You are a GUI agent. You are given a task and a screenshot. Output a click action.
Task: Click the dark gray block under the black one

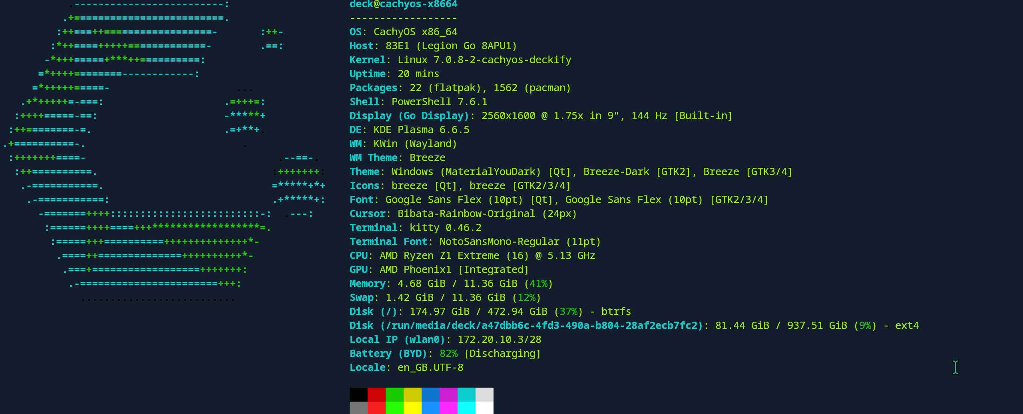coord(358,408)
